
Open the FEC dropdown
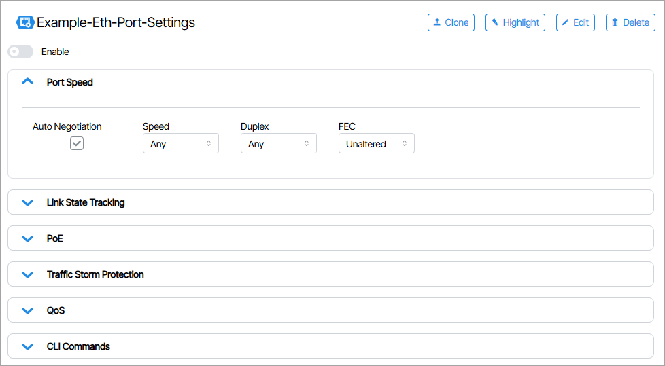click(376, 144)
